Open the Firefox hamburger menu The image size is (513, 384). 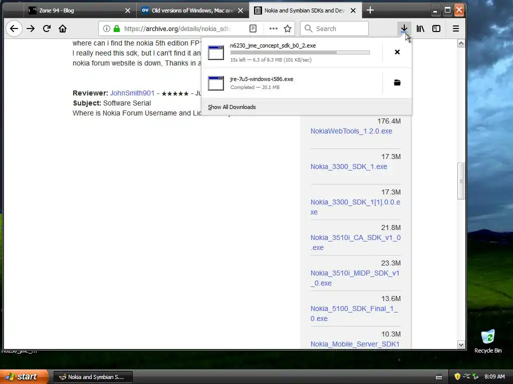coord(456,28)
